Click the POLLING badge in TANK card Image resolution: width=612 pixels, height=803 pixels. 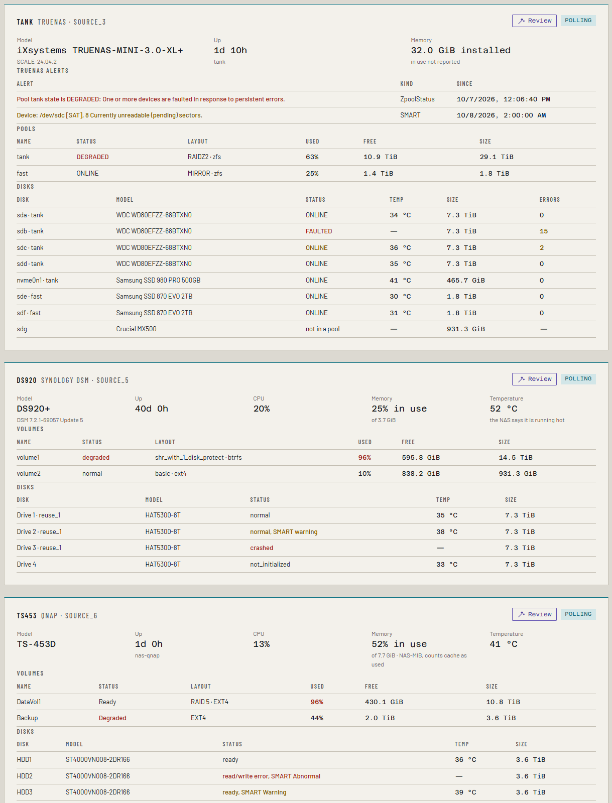(x=578, y=21)
